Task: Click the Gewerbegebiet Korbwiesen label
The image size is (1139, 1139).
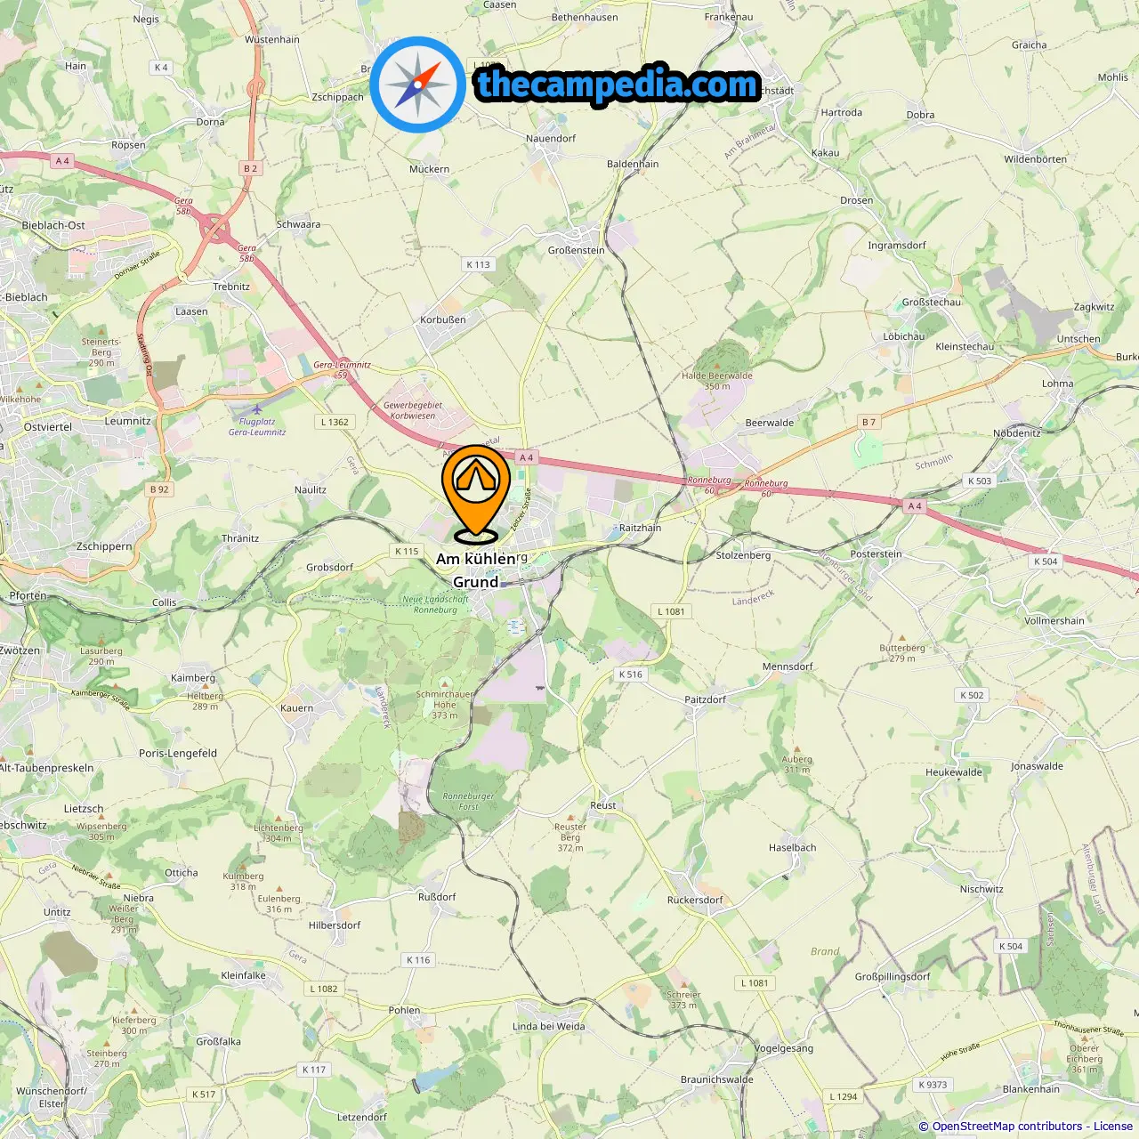Action: 413,410
